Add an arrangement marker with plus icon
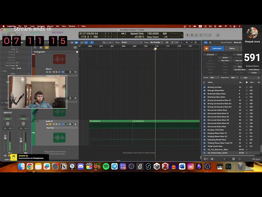This screenshot has width=262, height=197. [x=77, y=52]
